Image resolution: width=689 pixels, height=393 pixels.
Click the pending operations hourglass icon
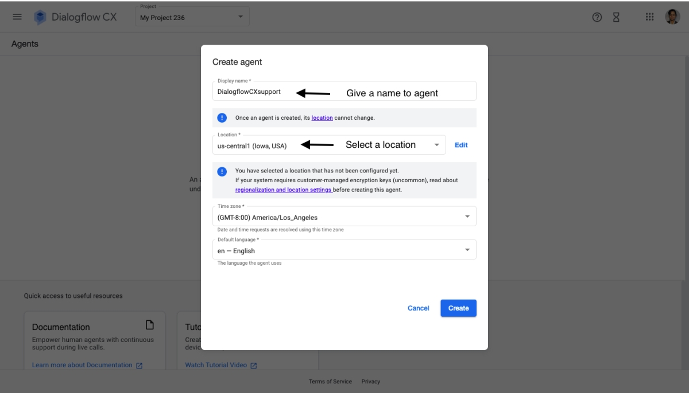615,17
